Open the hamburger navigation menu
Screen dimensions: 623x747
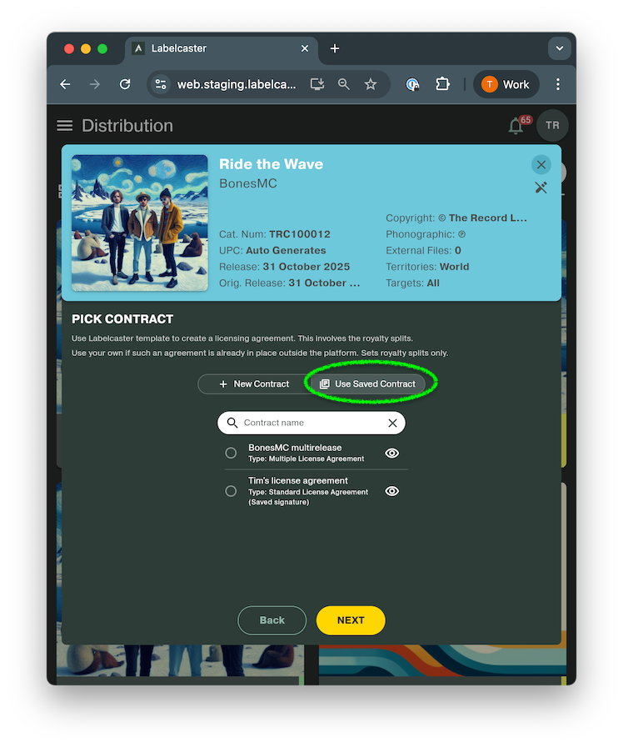[x=64, y=126]
